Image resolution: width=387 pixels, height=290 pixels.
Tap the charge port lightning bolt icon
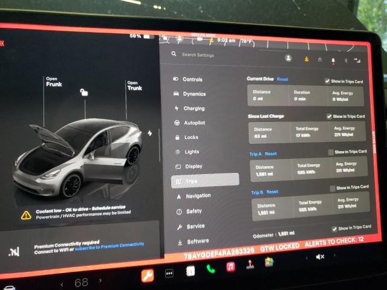pos(150,134)
